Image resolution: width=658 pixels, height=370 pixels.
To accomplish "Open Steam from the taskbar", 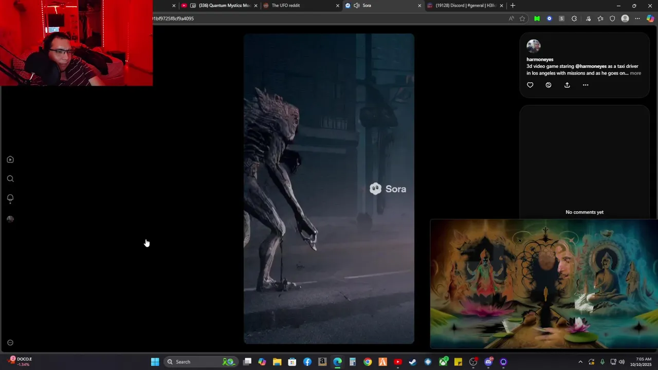I will pos(412,362).
